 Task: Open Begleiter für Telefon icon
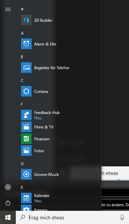click(x=26, y=68)
